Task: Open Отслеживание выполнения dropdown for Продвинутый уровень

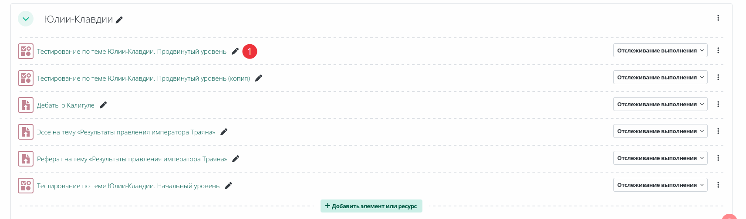Action: (x=660, y=50)
